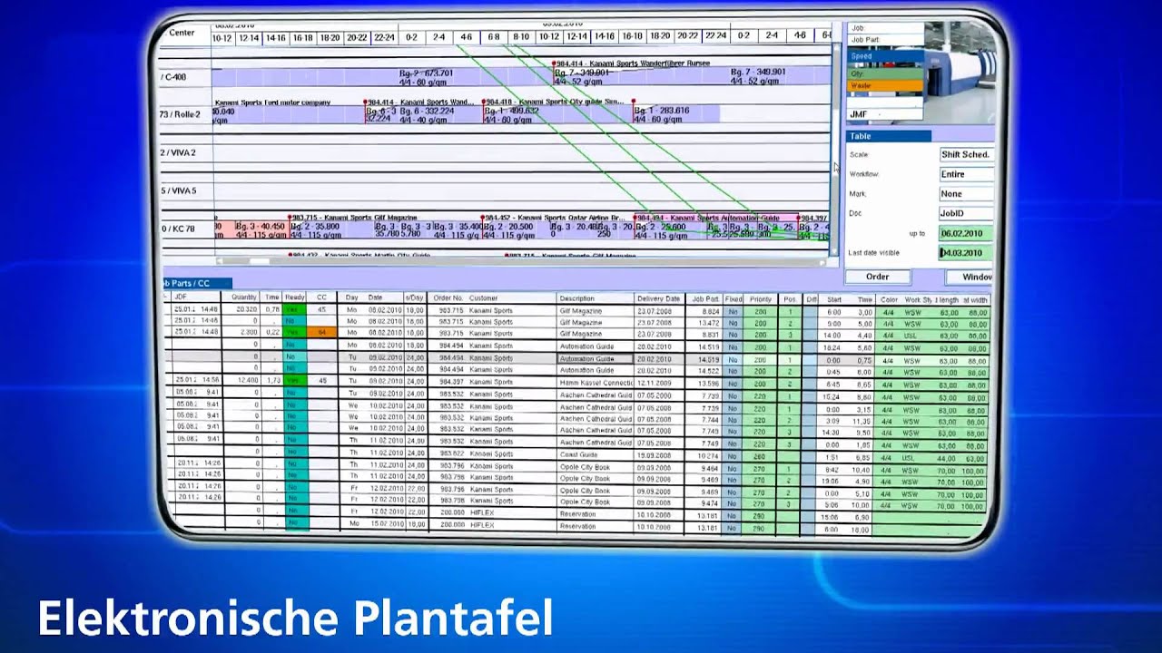This screenshot has width=1162, height=653.
Task: Click the JMF legend entry
Action: click(x=886, y=114)
